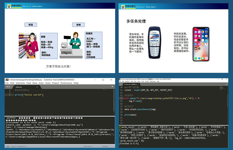This screenshot has height=150, width=233.
Task: Open the File menu in the bbb.py Sublime window
Action: [x=7, y=83]
